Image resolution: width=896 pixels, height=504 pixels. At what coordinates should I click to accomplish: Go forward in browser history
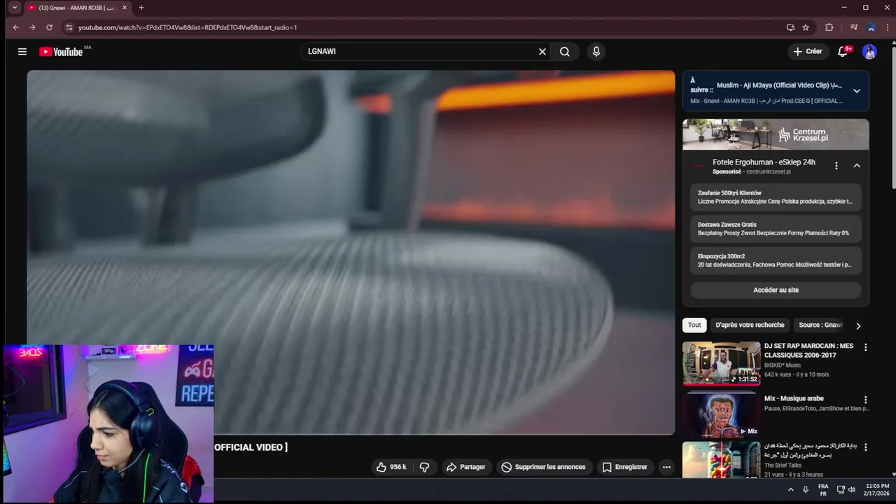[32, 27]
